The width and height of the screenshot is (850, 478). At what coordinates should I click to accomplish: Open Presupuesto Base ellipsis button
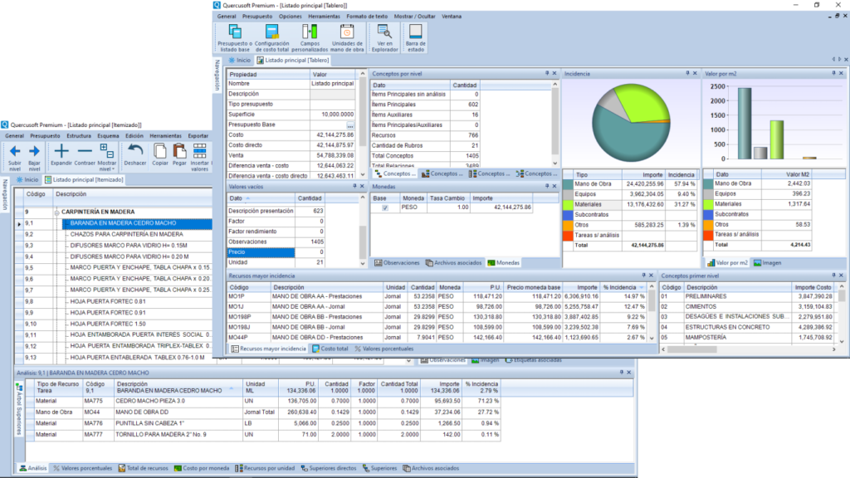click(x=350, y=125)
